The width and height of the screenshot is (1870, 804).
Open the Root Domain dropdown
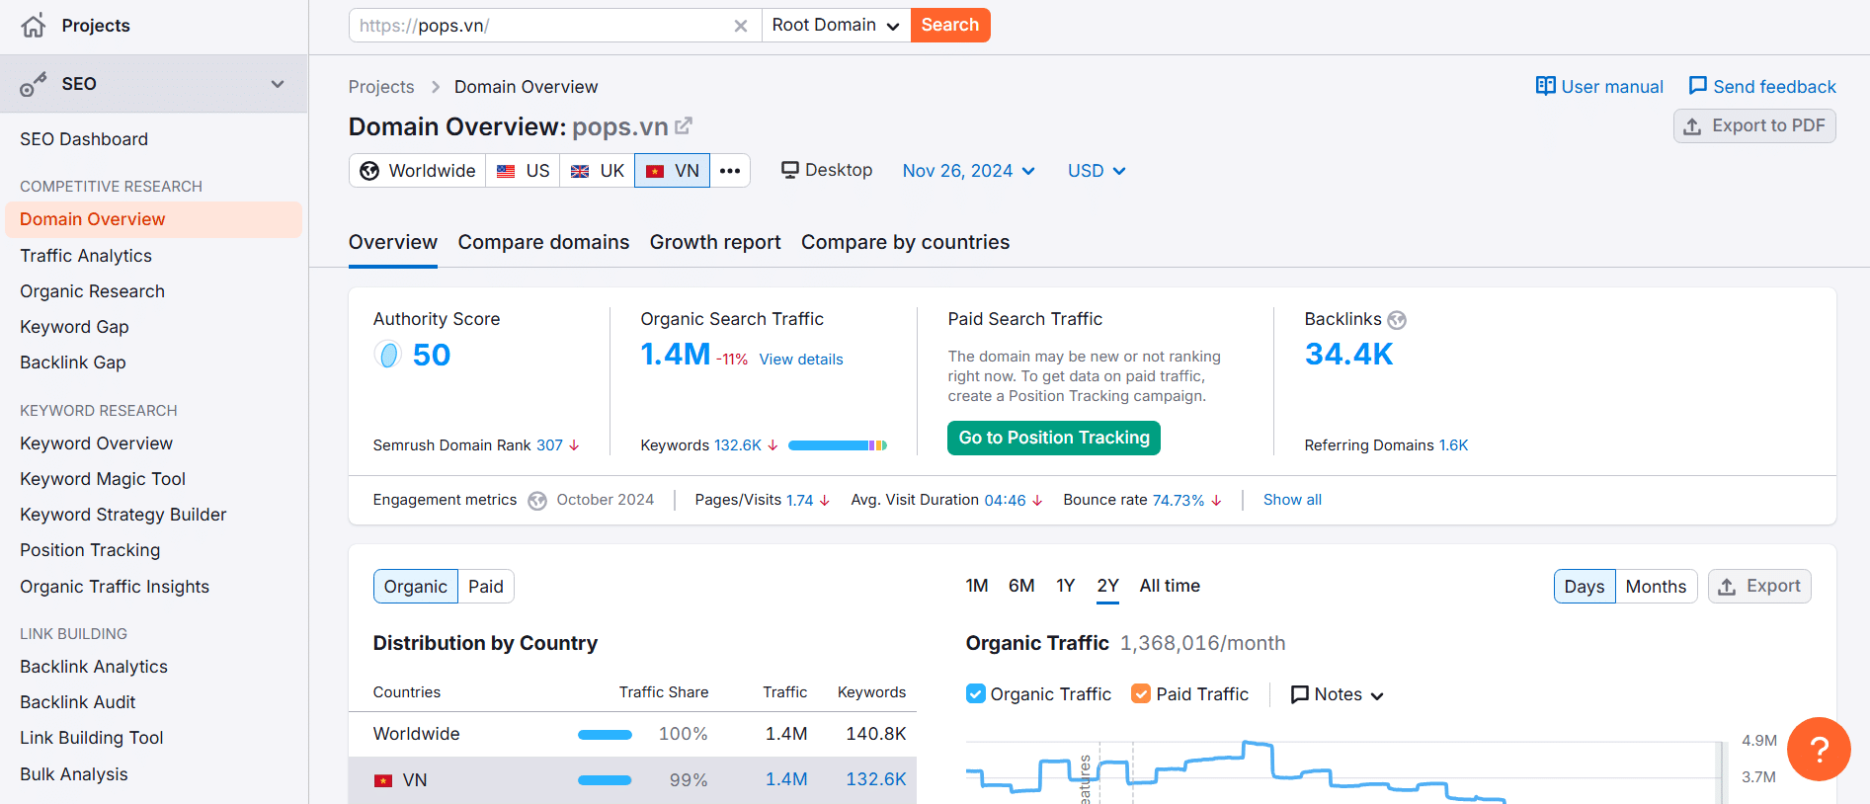pyautogui.click(x=836, y=26)
